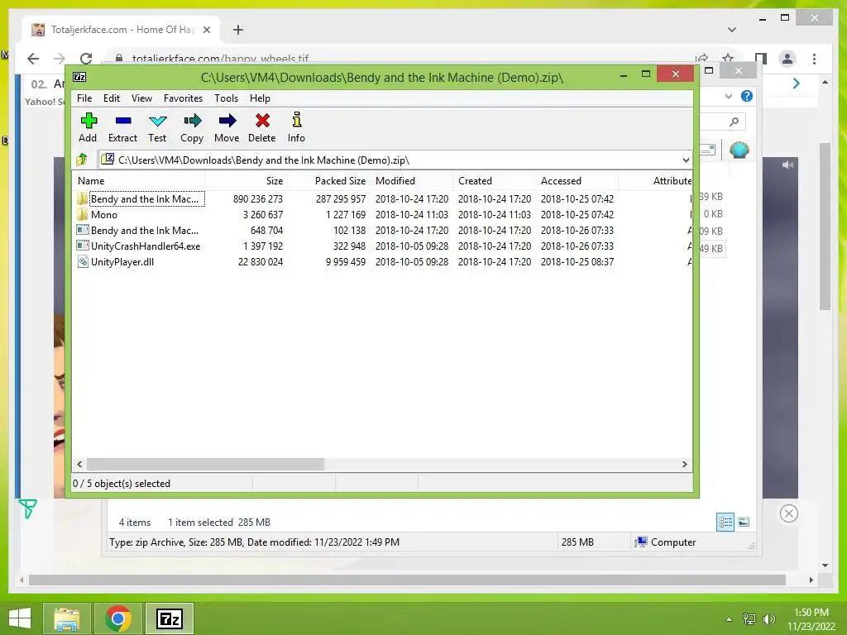This screenshot has width=847, height=635.
Task: Click the 7-Zip address path field
Action: (x=395, y=160)
